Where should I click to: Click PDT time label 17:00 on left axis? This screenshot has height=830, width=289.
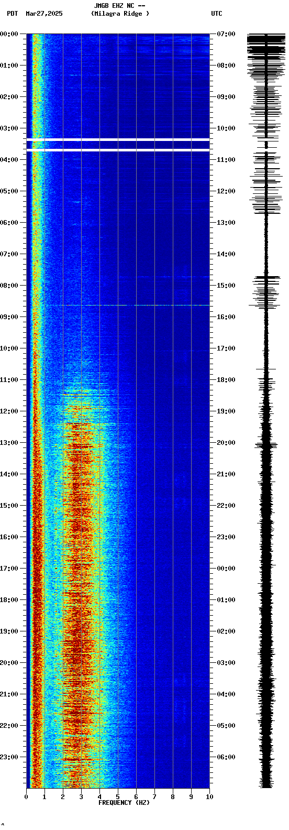[x=9, y=569]
